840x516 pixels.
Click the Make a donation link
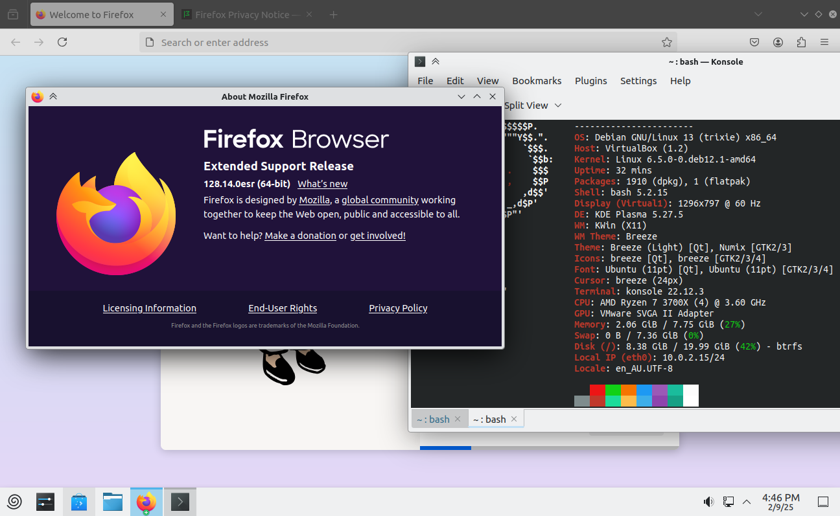(301, 236)
